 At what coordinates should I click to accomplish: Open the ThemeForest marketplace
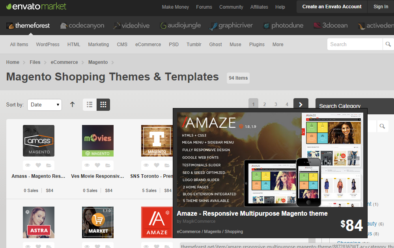coord(28,26)
